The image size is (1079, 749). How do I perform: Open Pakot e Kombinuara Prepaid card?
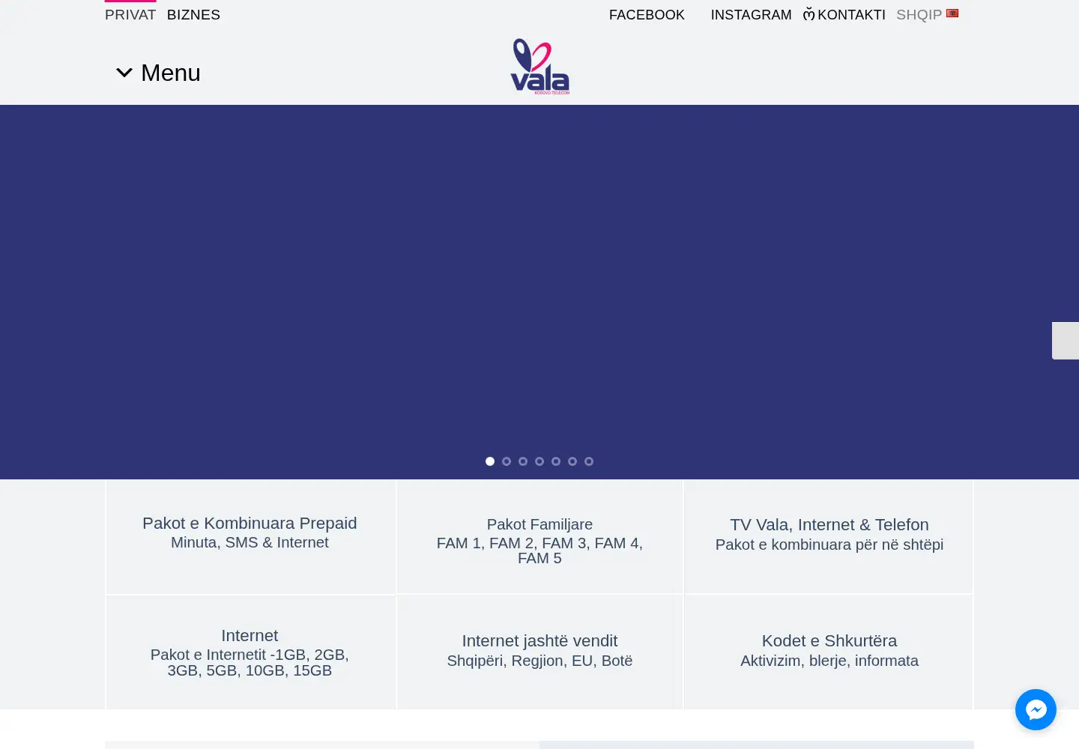[250, 537]
